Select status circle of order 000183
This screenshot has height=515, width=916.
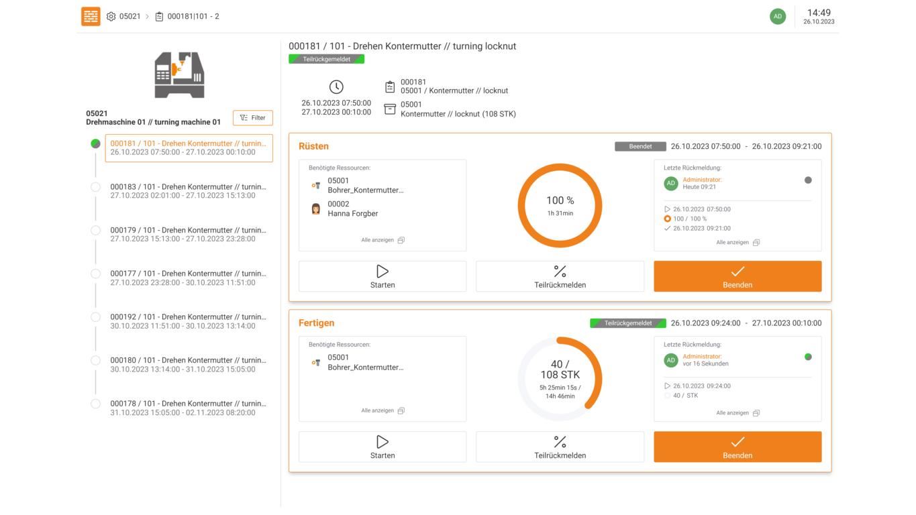point(95,187)
